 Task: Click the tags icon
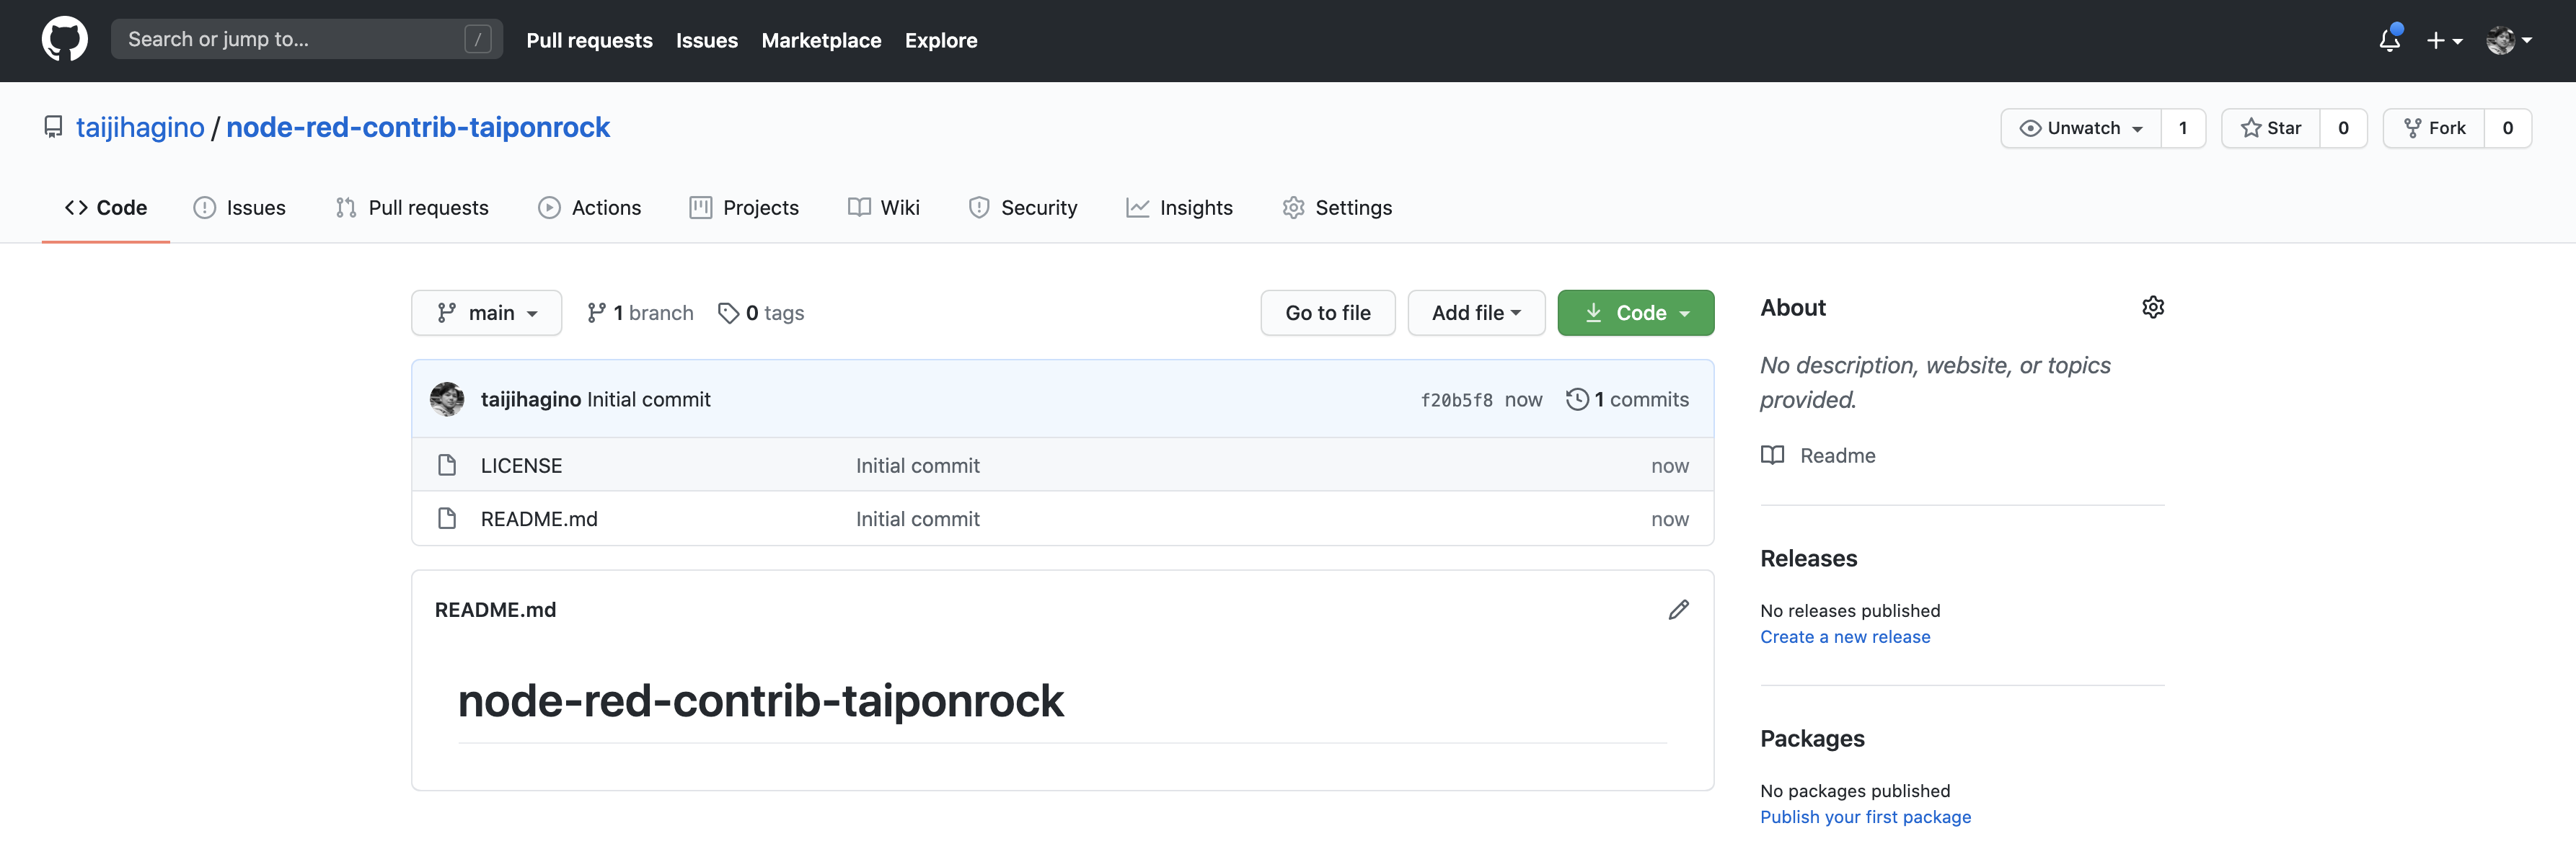[728, 314]
